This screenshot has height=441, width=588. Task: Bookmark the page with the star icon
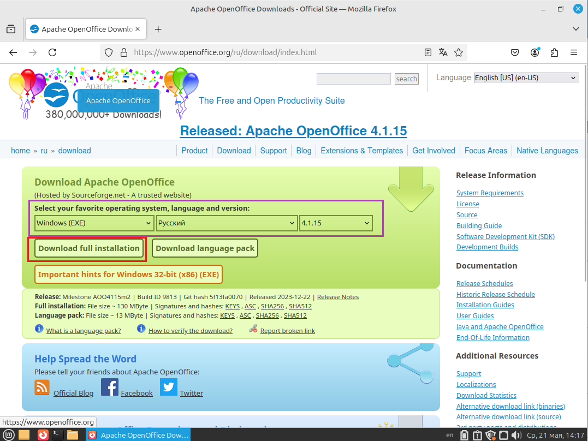(459, 52)
